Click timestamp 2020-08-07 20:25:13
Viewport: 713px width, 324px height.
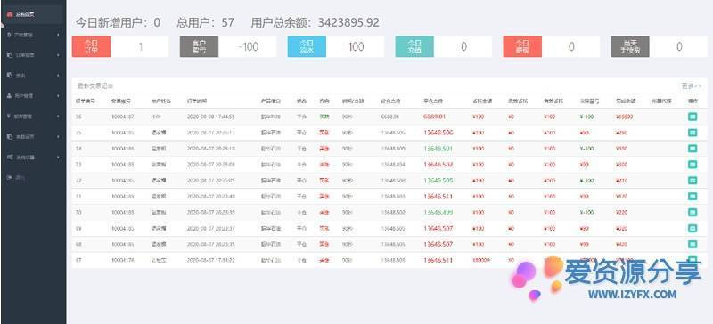pos(210,133)
